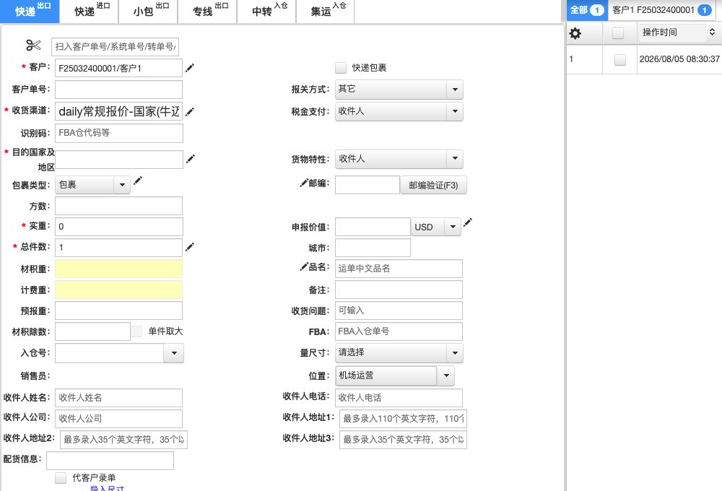The width and height of the screenshot is (722, 491).
Task: Click the yellow 计费重 field
Action: point(119,290)
